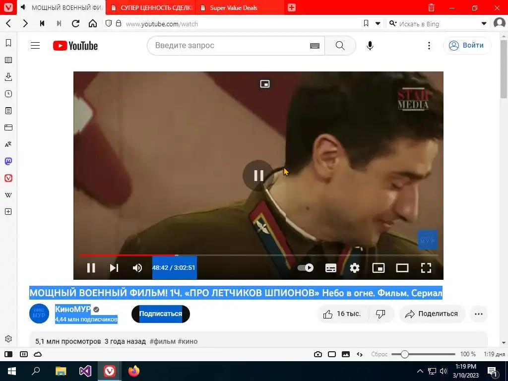Open the History panel

coord(8,94)
